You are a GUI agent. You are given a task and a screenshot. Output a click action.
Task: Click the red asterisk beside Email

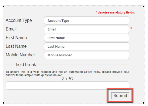point(131,28)
